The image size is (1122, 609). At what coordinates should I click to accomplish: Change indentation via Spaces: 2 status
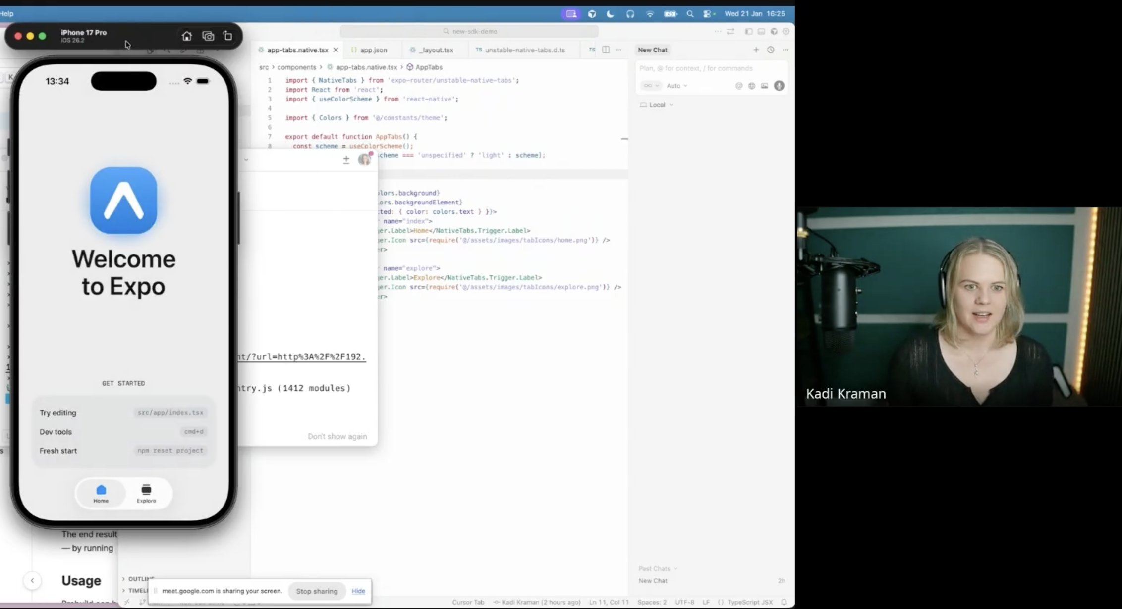[652, 602]
